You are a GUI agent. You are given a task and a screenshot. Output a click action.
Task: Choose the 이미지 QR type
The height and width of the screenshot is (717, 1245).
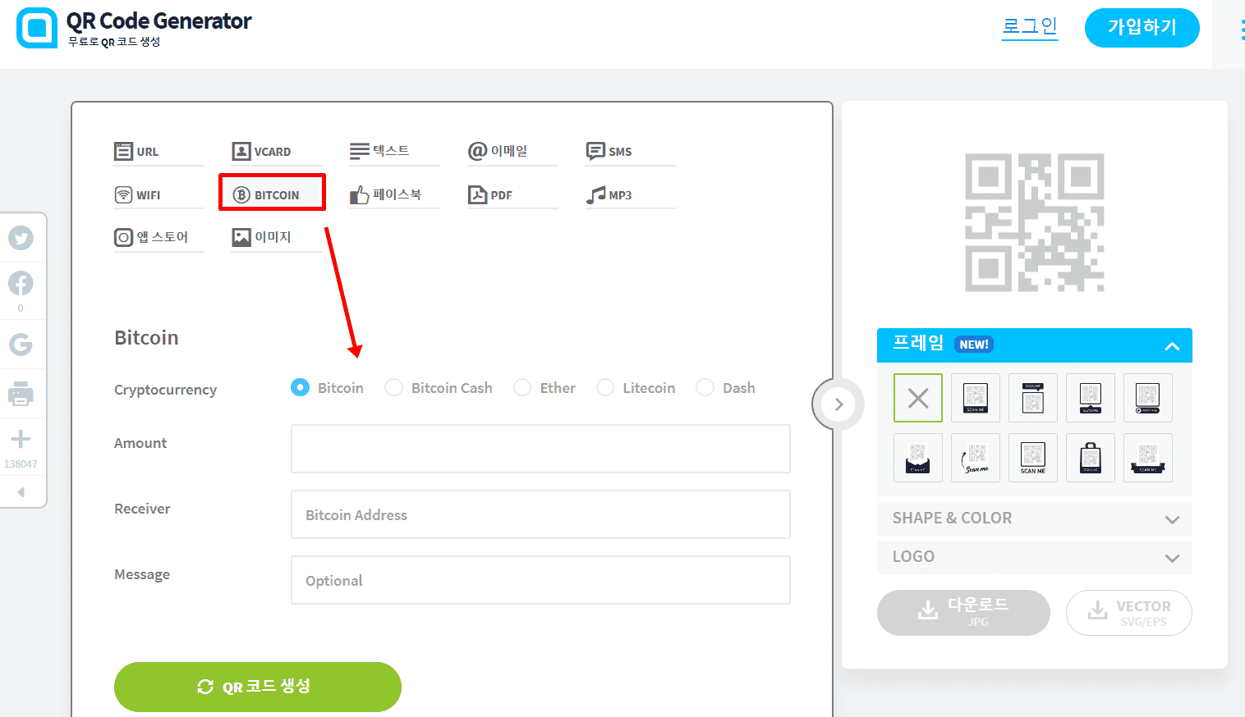coord(276,238)
